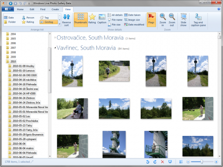
Task: Select the 2010 folder
Action: coord(11,61)
